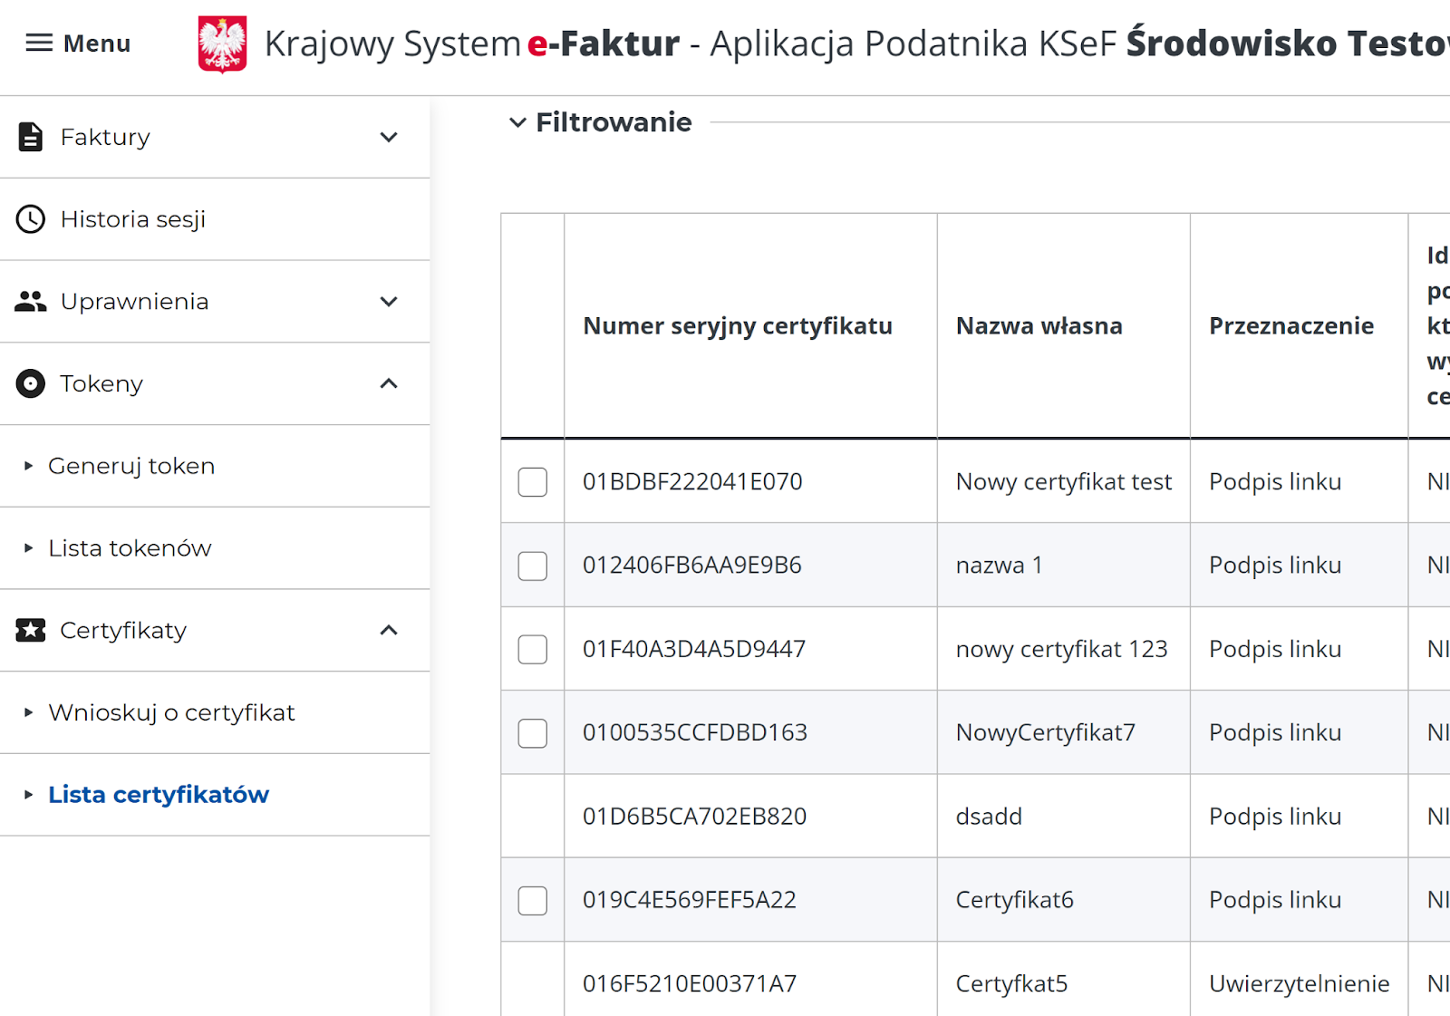Image resolution: width=1450 pixels, height=1016 pixels.
Task: Click the Uprawnienia people icon
Action: pyautogui.click(x=31, y=302)
